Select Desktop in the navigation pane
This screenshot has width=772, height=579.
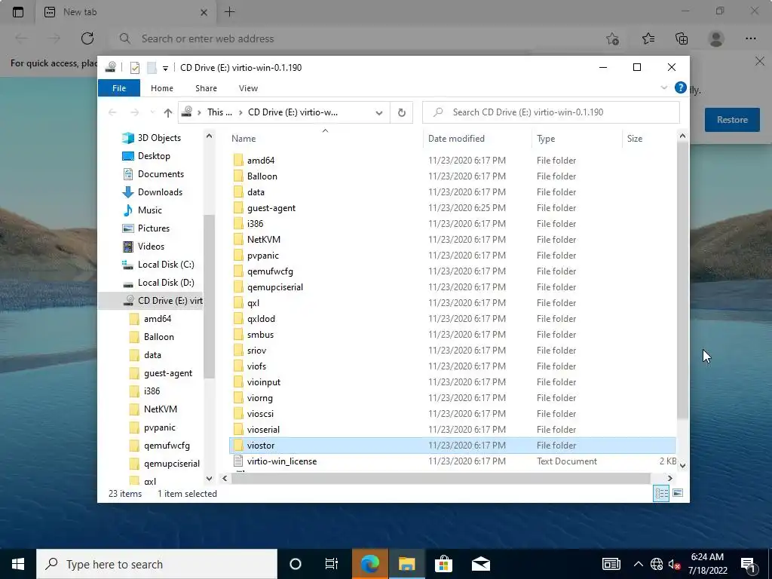[154, 156]
